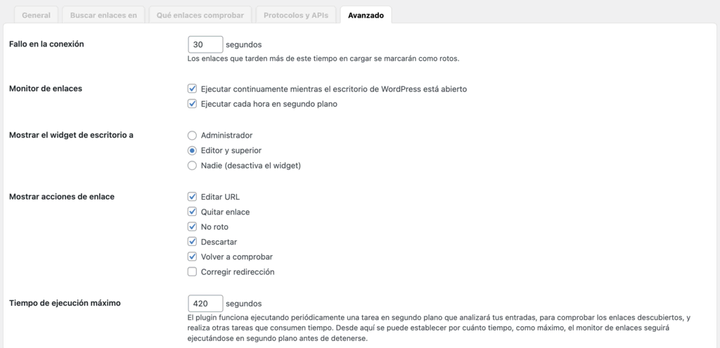
Task: Enable the Corregir redirección checkbox
Action: 192,272
